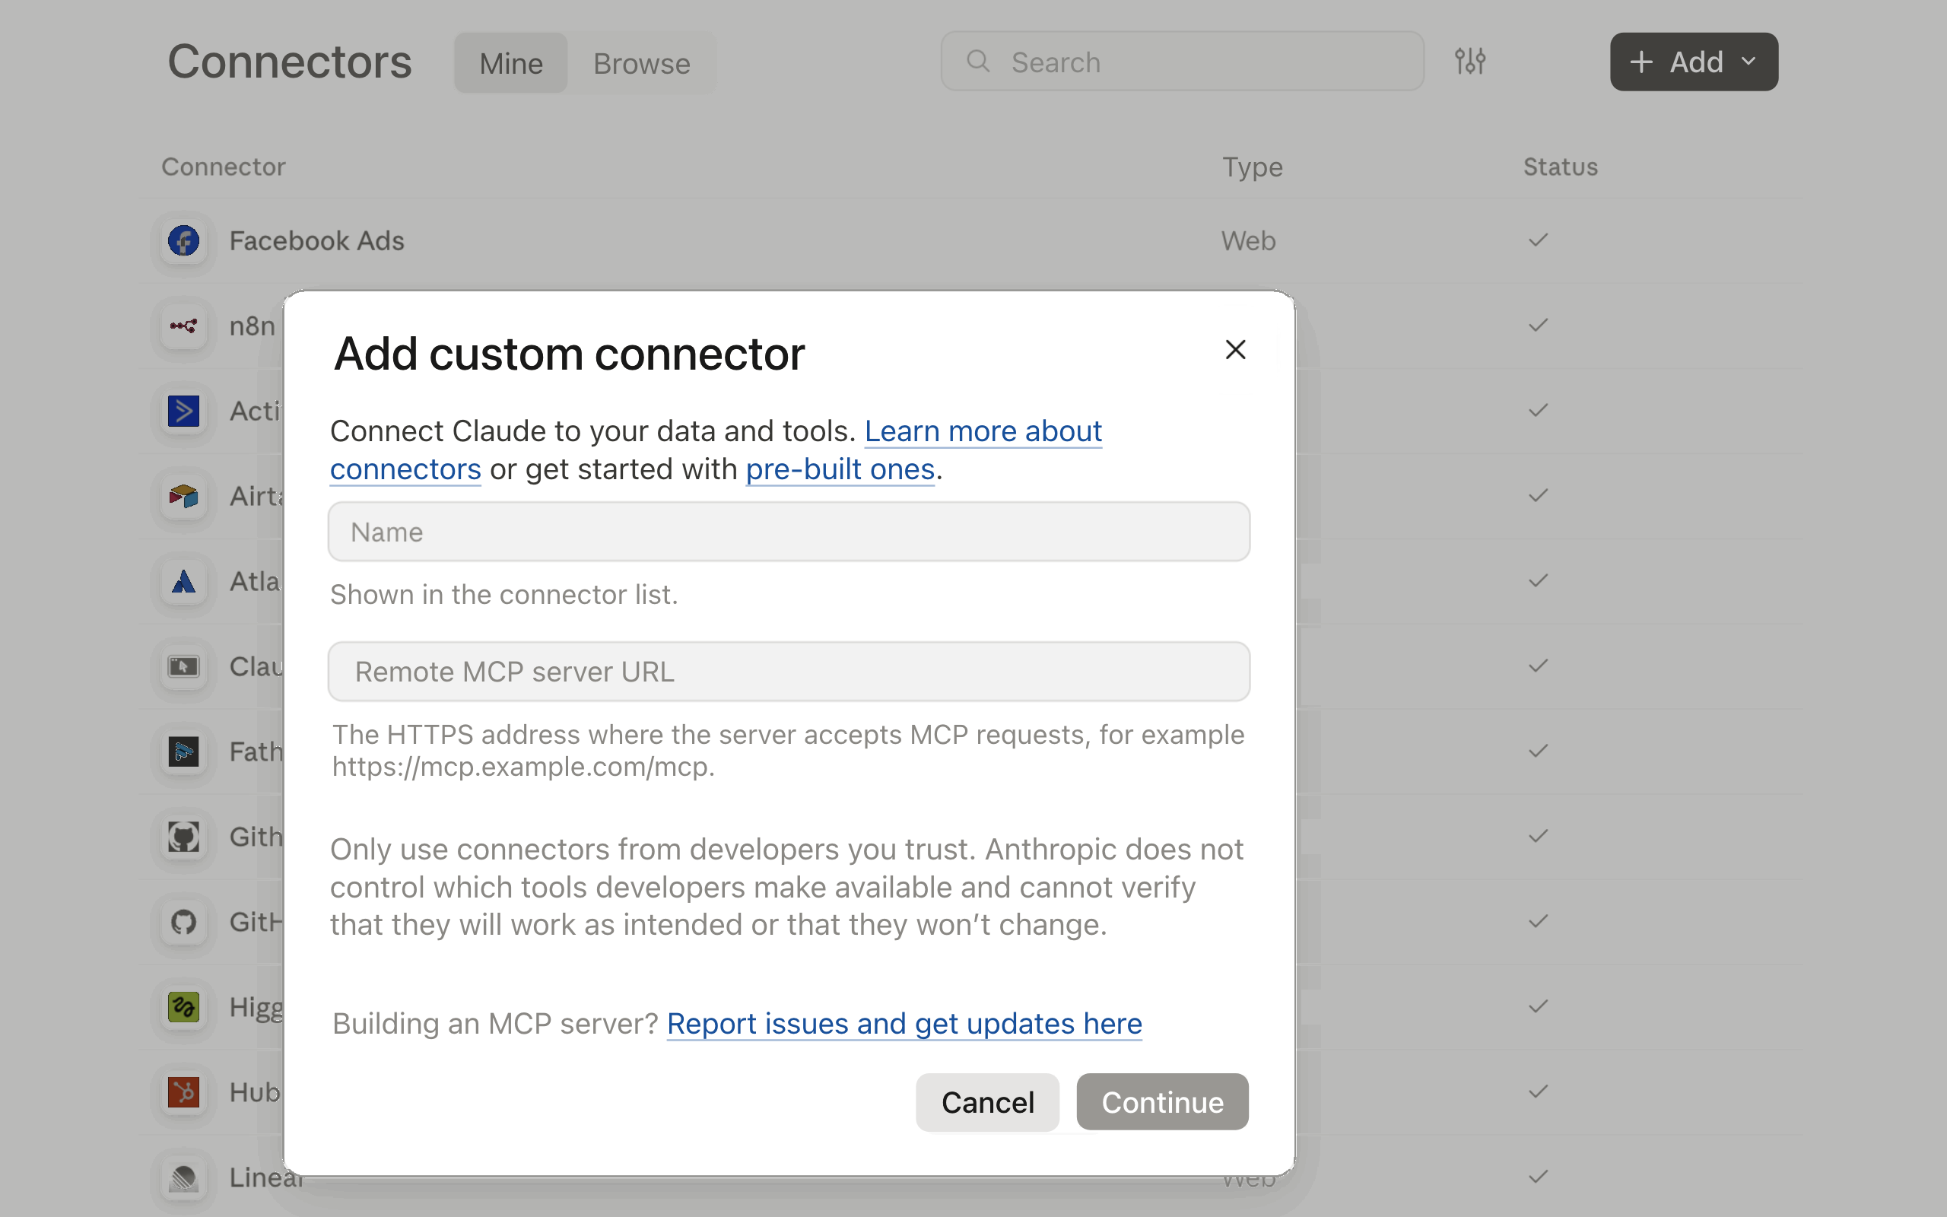Open Learn more about connectors link
The width and height of the screenshot is (1947, 1217).
[x=983, y=431]
